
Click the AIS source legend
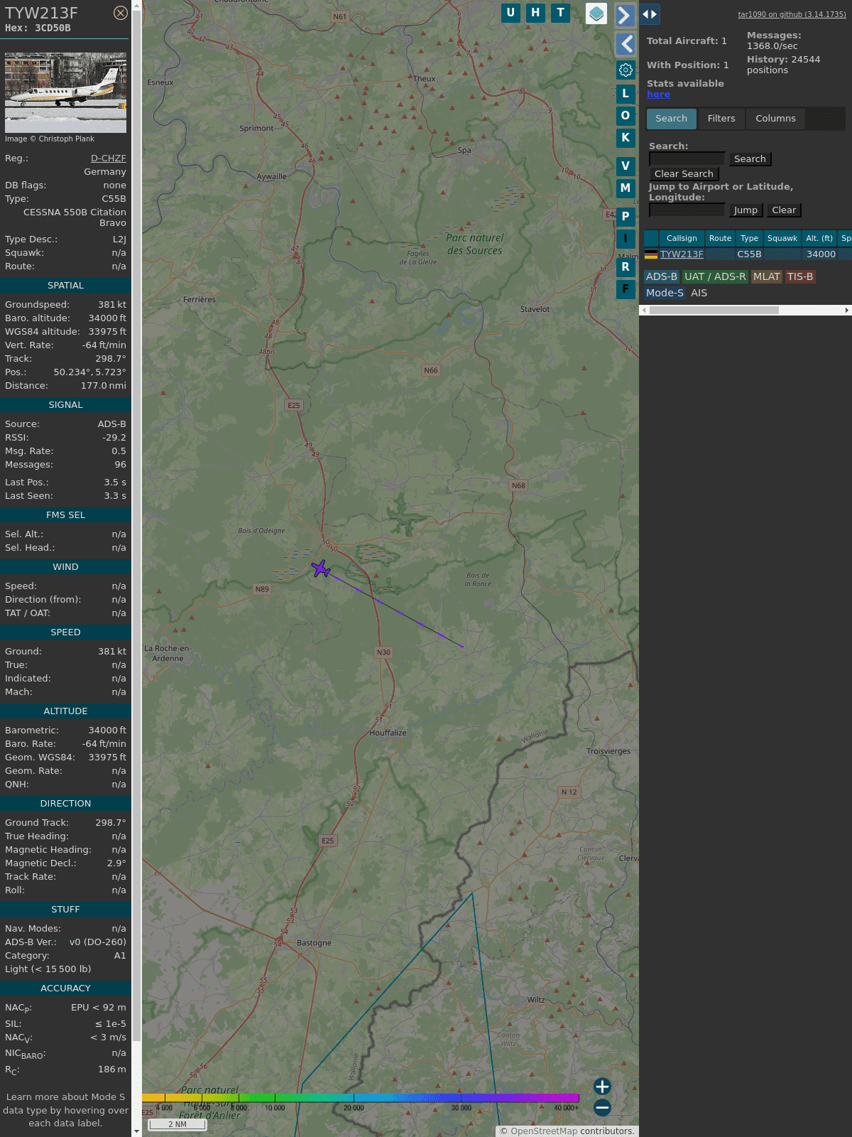click(x=699, y=293)
